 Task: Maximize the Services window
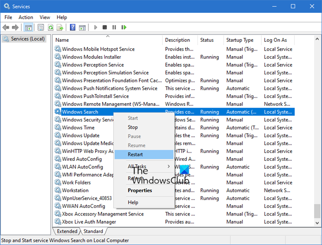tap(293, 6)
